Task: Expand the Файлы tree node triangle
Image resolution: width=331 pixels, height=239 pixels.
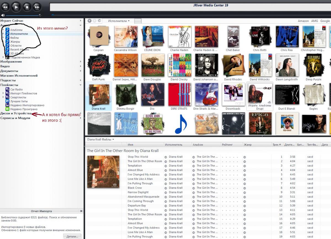Action: click(3, 38)
